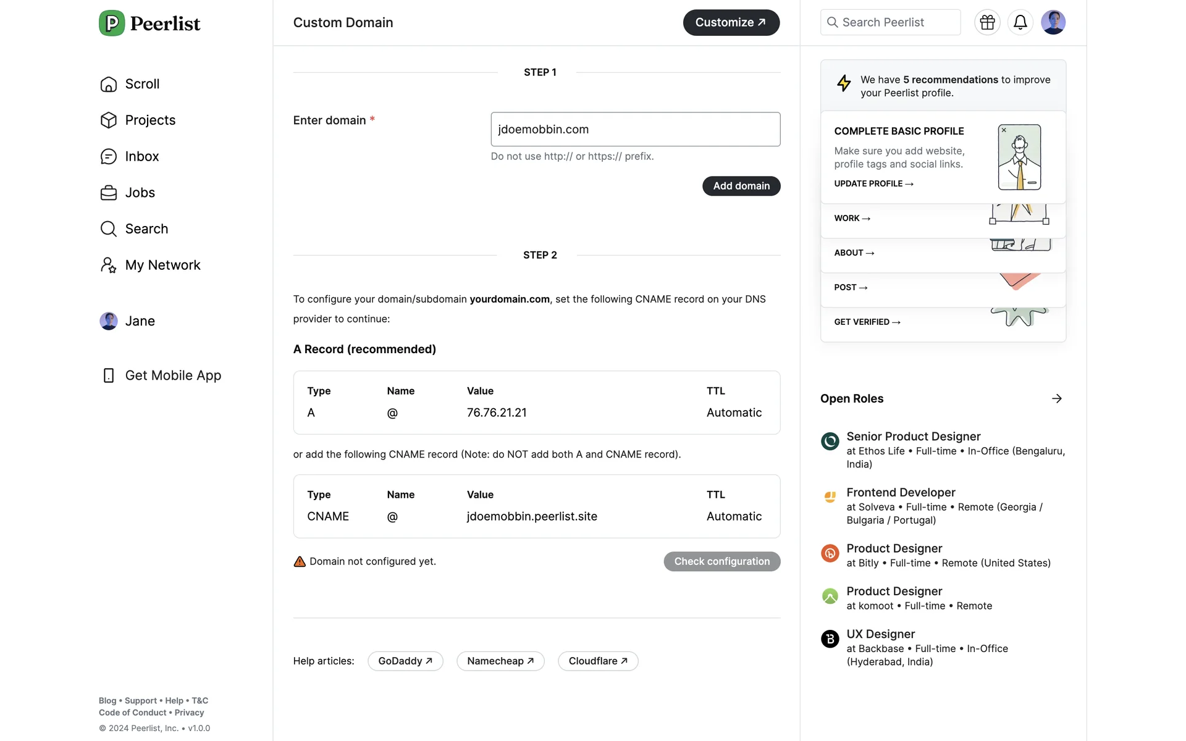
Task: Click the profile avatar in header
Action: pos(1053,23)
